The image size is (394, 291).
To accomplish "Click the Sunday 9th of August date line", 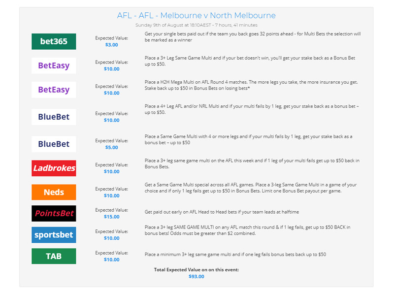I will pyautogui.click(x=196, y=25).
